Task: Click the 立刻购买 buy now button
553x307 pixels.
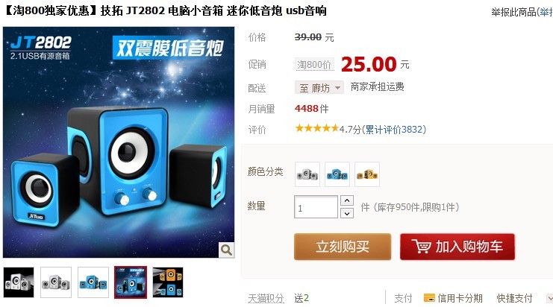Action: point(343,247)
